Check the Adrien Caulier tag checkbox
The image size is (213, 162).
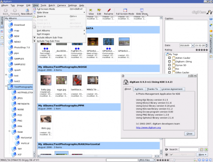170,58
